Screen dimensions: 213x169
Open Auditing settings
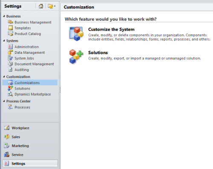click(x=22, y=70)
